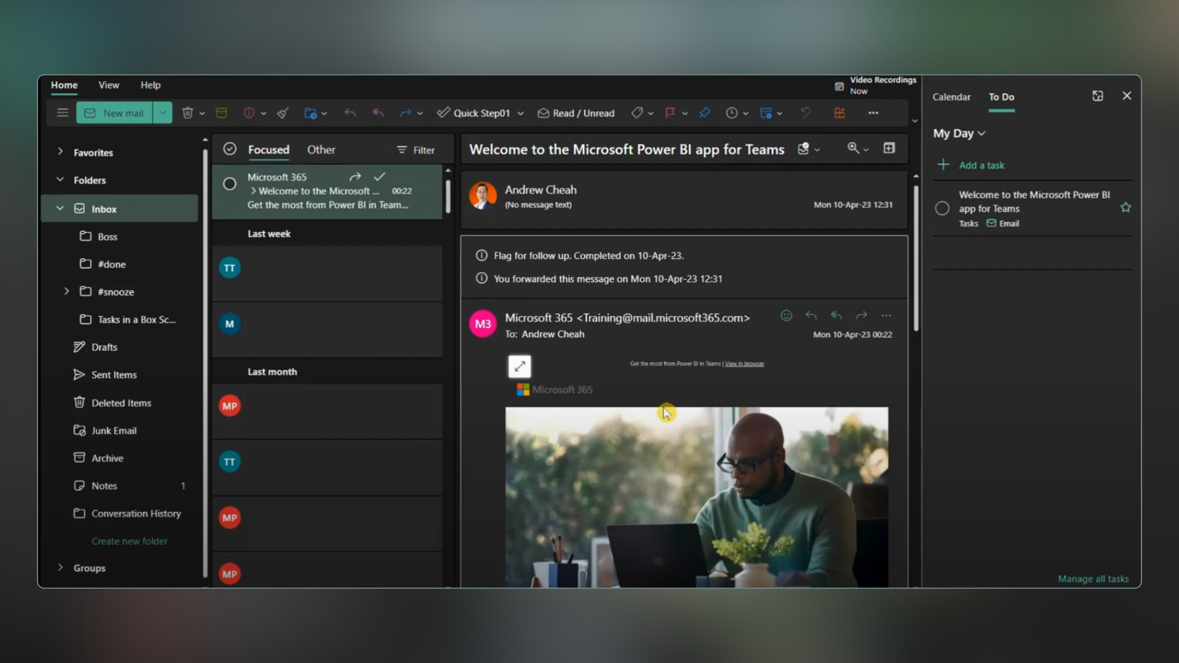Expand the Favorites section
This screenshot has height=663, width=1179.
(x=60, y=151)
